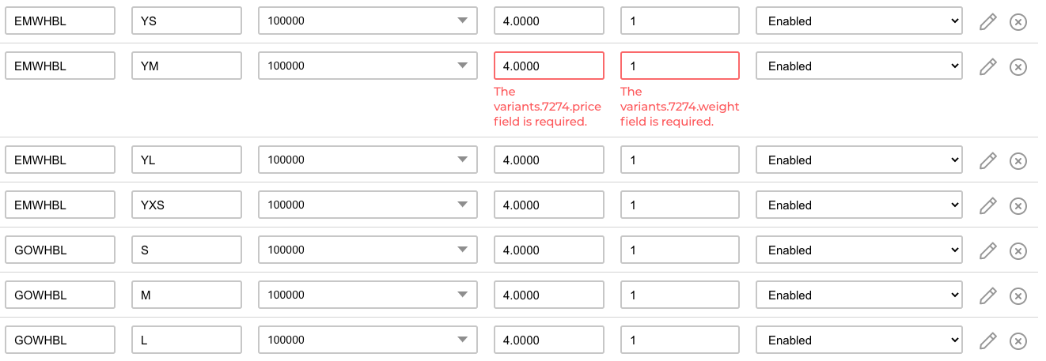Delete the EMWHBL YM variant row
Image resolution: width=1046 pixels, height=361 pixels.
click(x=1018, y=66)
